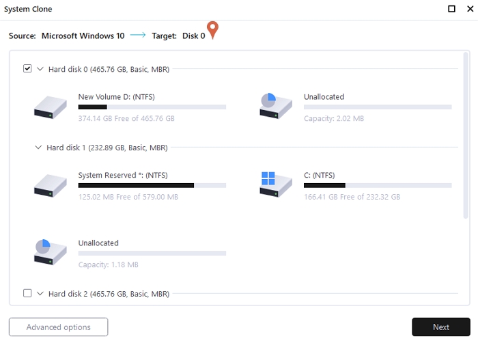Click 'Hard disk 0 (465.76 GB, Basic, MBR)' header
The width and height of the screenshot is (478, 341).
pos(109,69)
